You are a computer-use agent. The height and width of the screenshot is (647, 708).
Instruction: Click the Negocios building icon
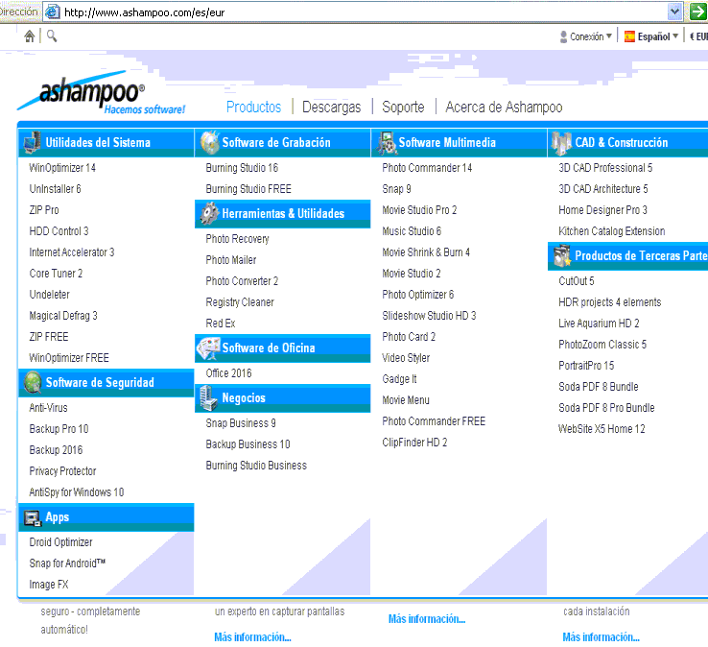pos(208,397)
